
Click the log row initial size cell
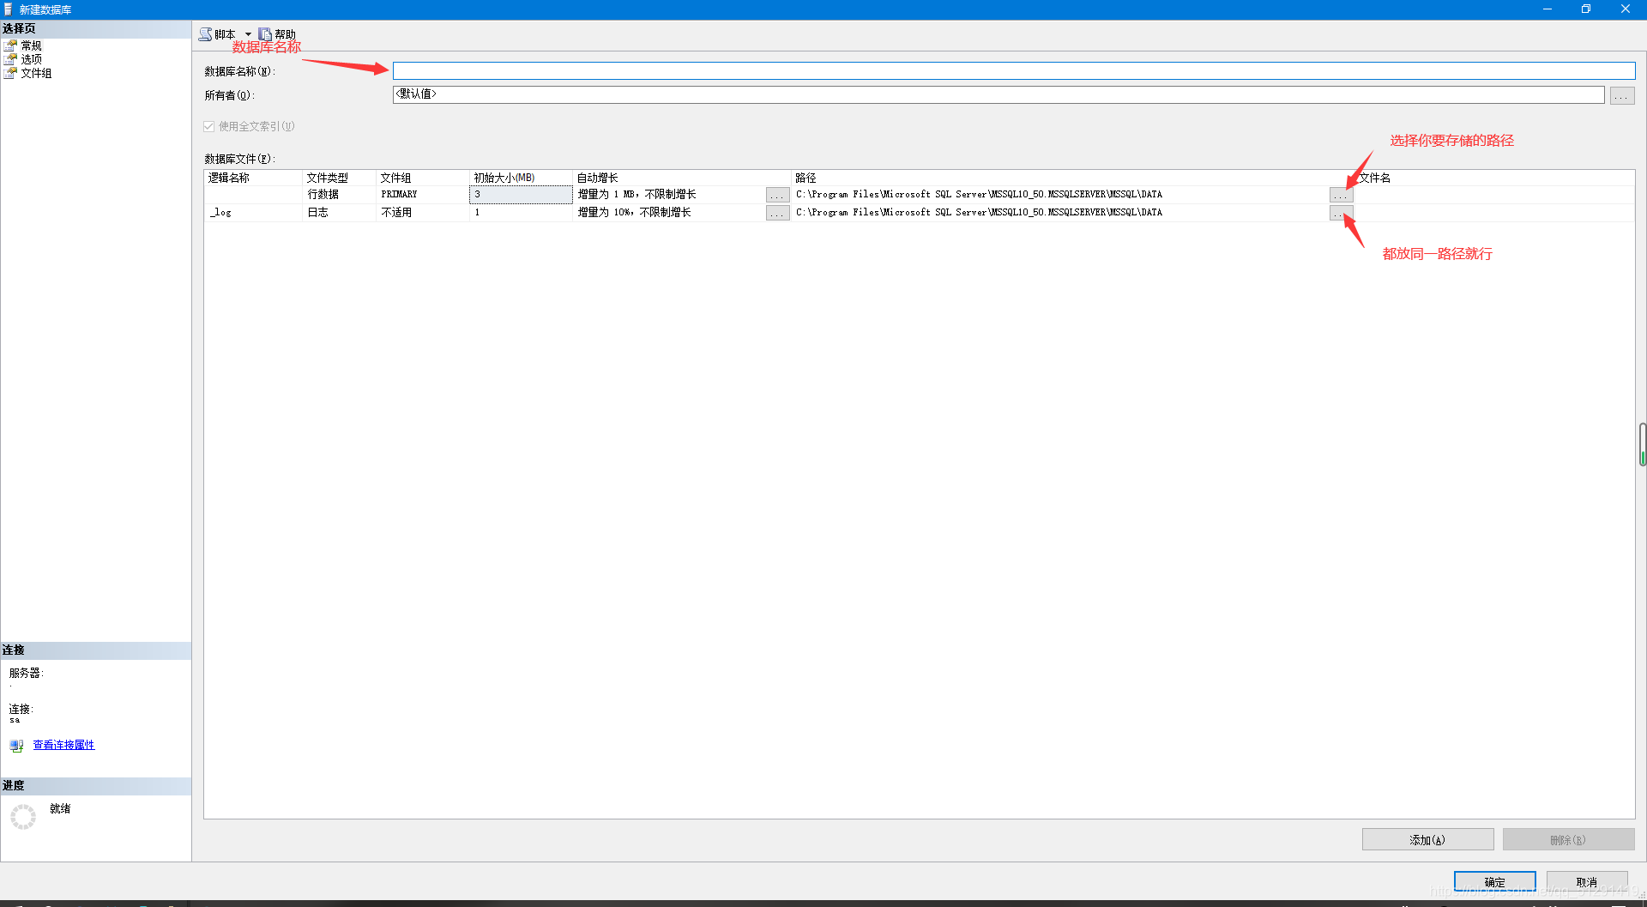tap(521, 213)
